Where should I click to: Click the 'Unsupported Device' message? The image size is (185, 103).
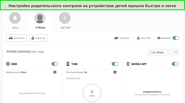[x=152, y=92]
